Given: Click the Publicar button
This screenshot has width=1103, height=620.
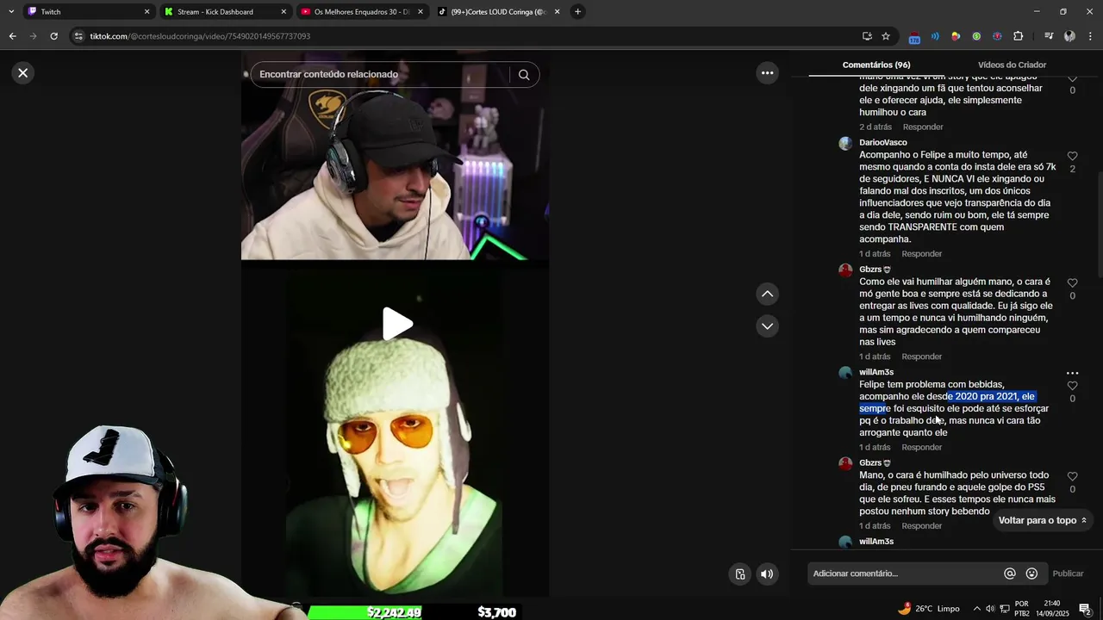Looking at the screenshot, I should [1068, 573].
